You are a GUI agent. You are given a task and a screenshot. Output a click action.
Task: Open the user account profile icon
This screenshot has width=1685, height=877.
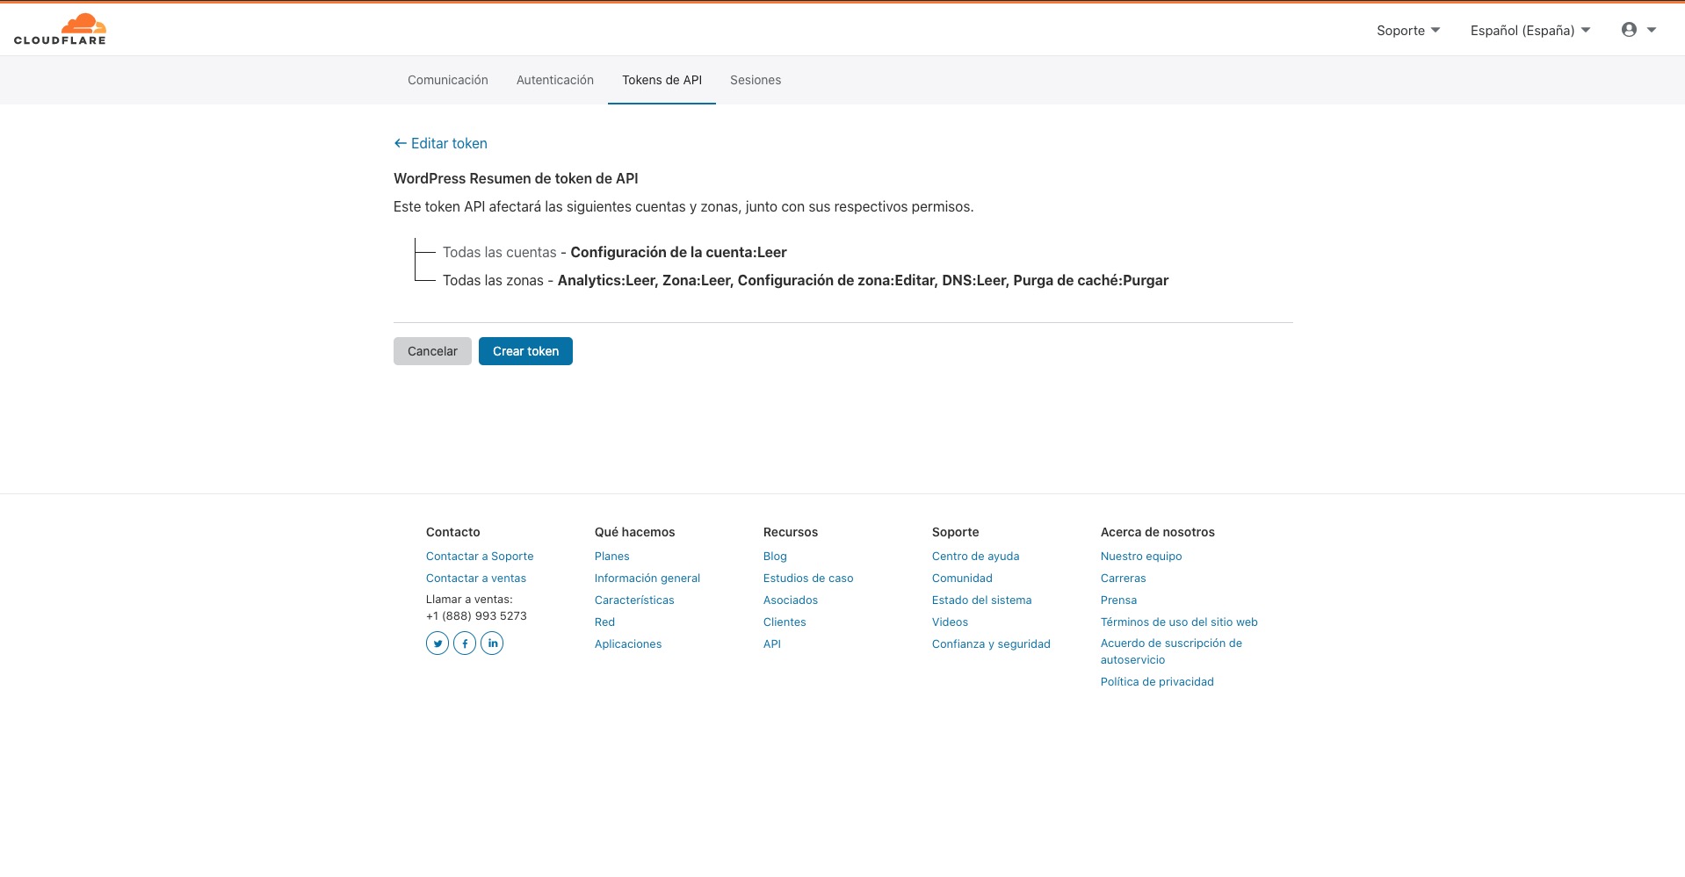[1630, 30]
